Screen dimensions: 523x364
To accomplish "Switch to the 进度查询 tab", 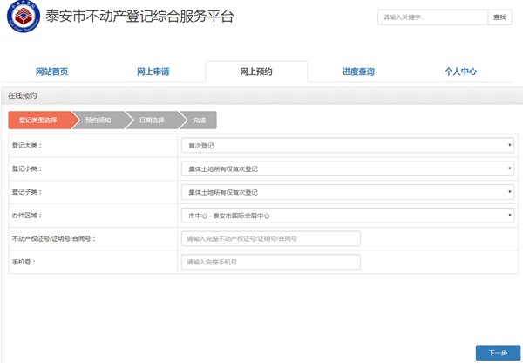I will pos(358,72).
